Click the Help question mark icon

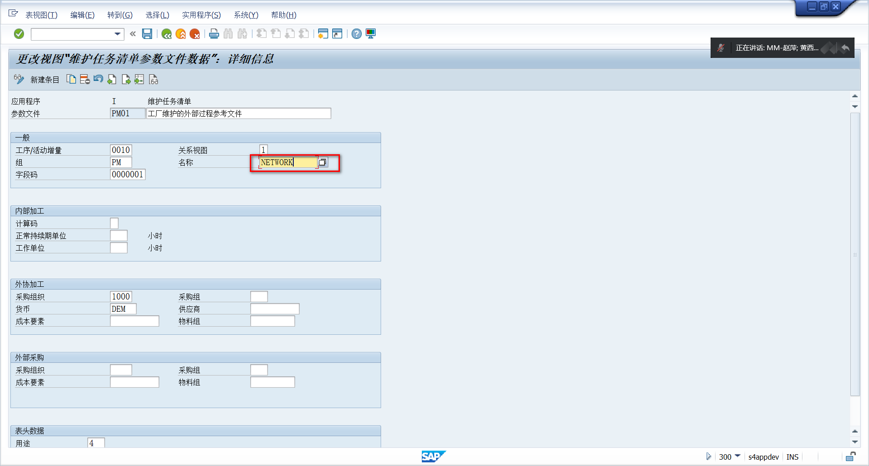click(357, 33)
